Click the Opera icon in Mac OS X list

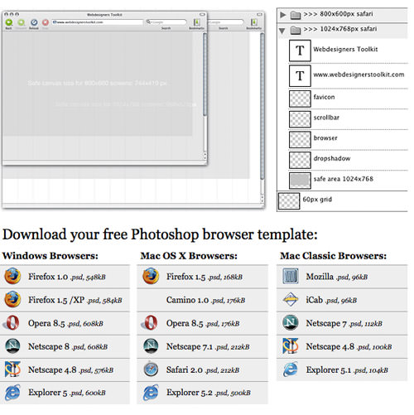click(x=150, y=322)
